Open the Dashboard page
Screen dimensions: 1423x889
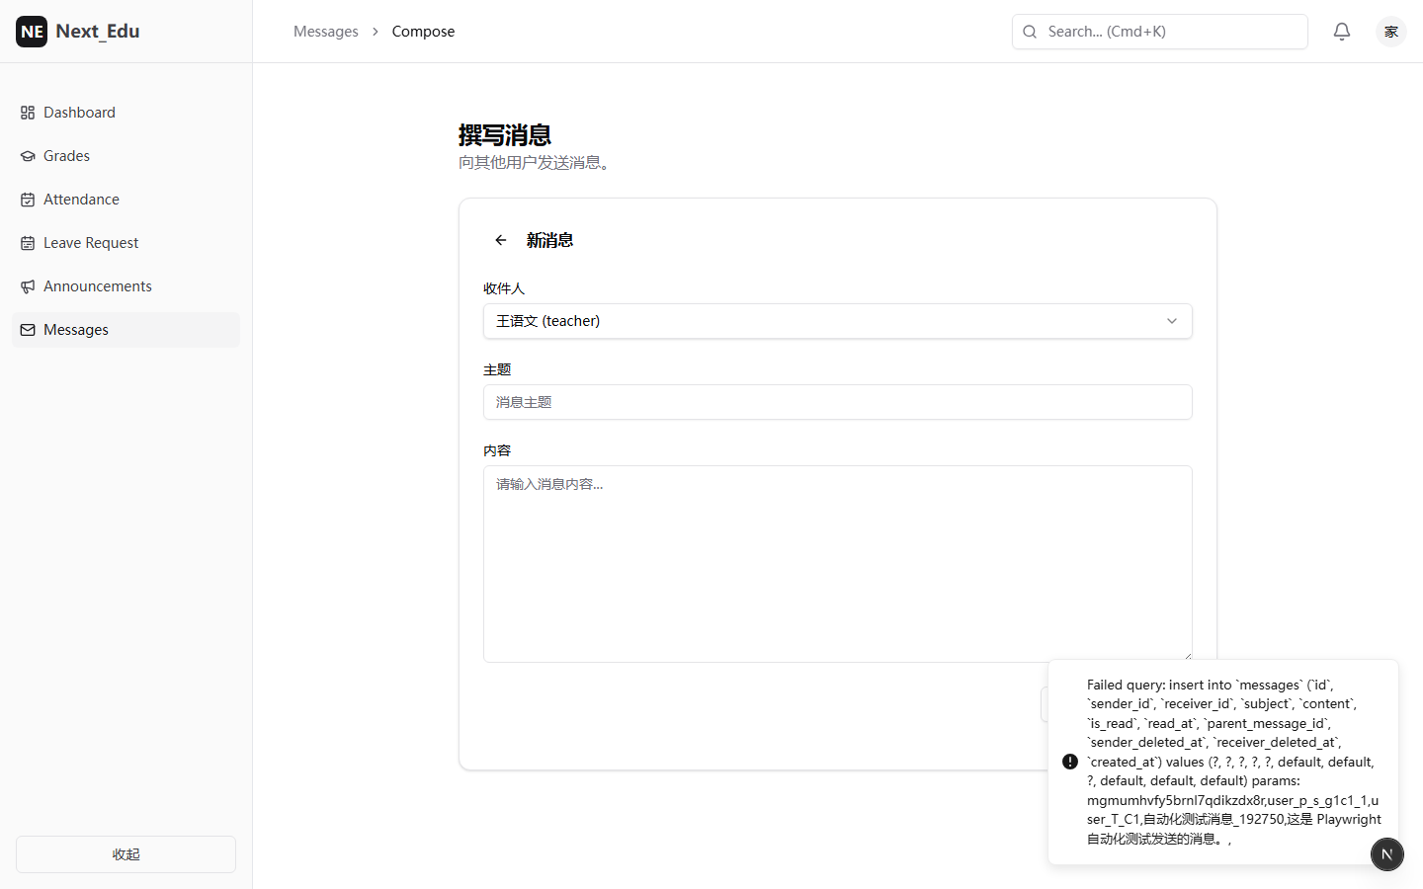tap(126, 113)
